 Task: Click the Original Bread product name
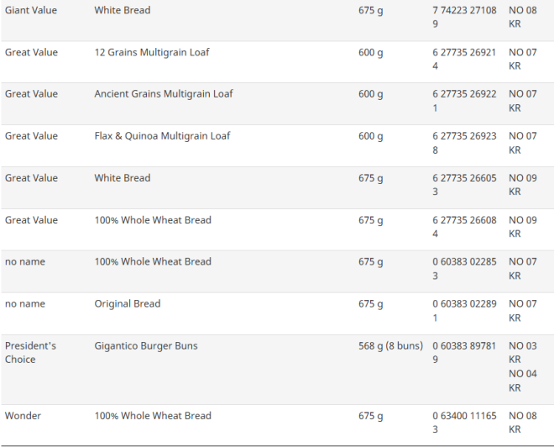point(127,304)
